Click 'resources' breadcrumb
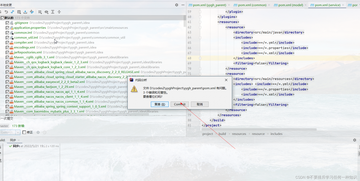360x181 pixels. tap(239, 134)
